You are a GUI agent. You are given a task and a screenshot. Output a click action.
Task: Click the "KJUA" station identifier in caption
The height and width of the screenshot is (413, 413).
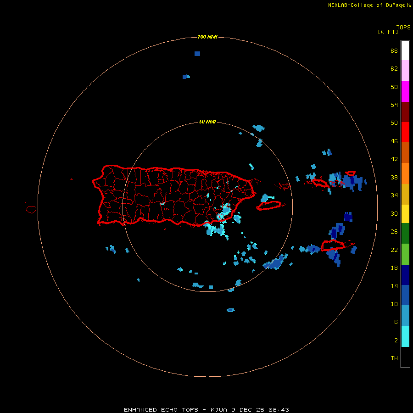coord(218,410)
